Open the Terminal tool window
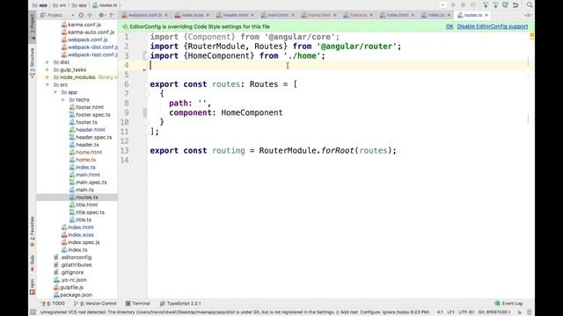563x316 pixels. coord(137,304)
